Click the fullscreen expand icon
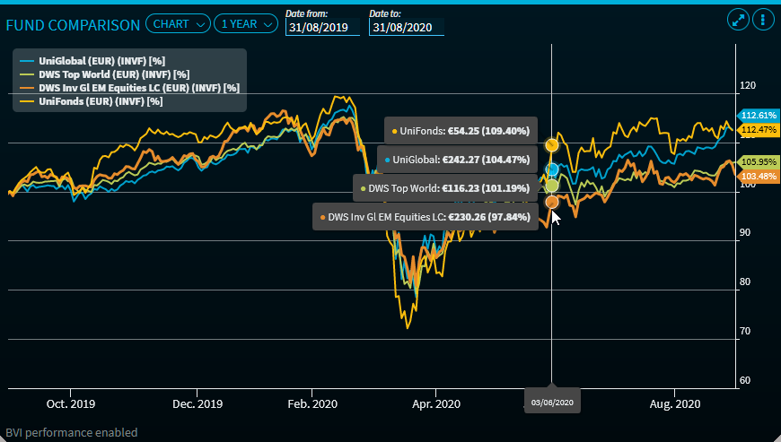The image size is (781, 442). click(x=738, y=19)
